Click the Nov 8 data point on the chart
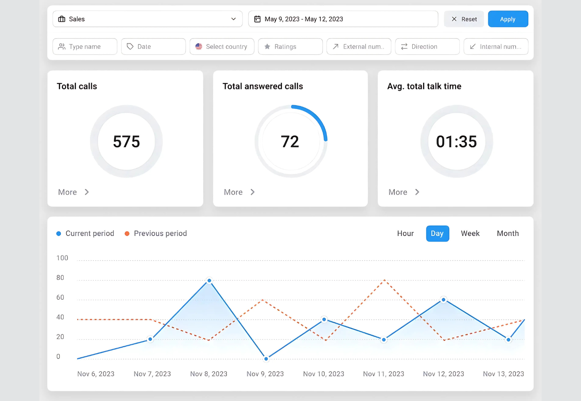581x401 pixels. 209,280
